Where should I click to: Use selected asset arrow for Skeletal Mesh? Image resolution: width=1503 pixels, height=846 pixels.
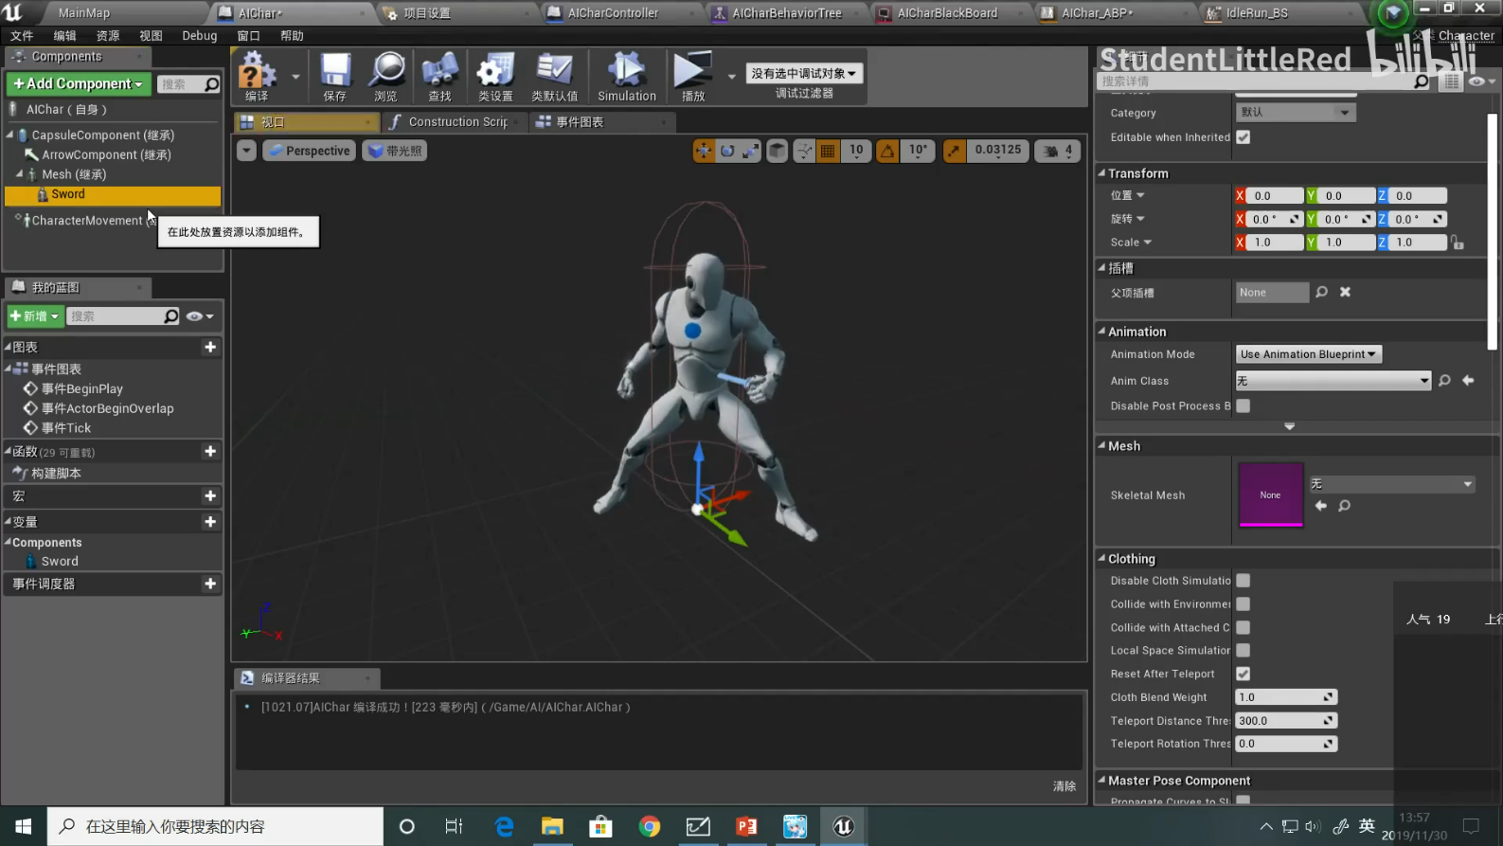[1321, 506]
